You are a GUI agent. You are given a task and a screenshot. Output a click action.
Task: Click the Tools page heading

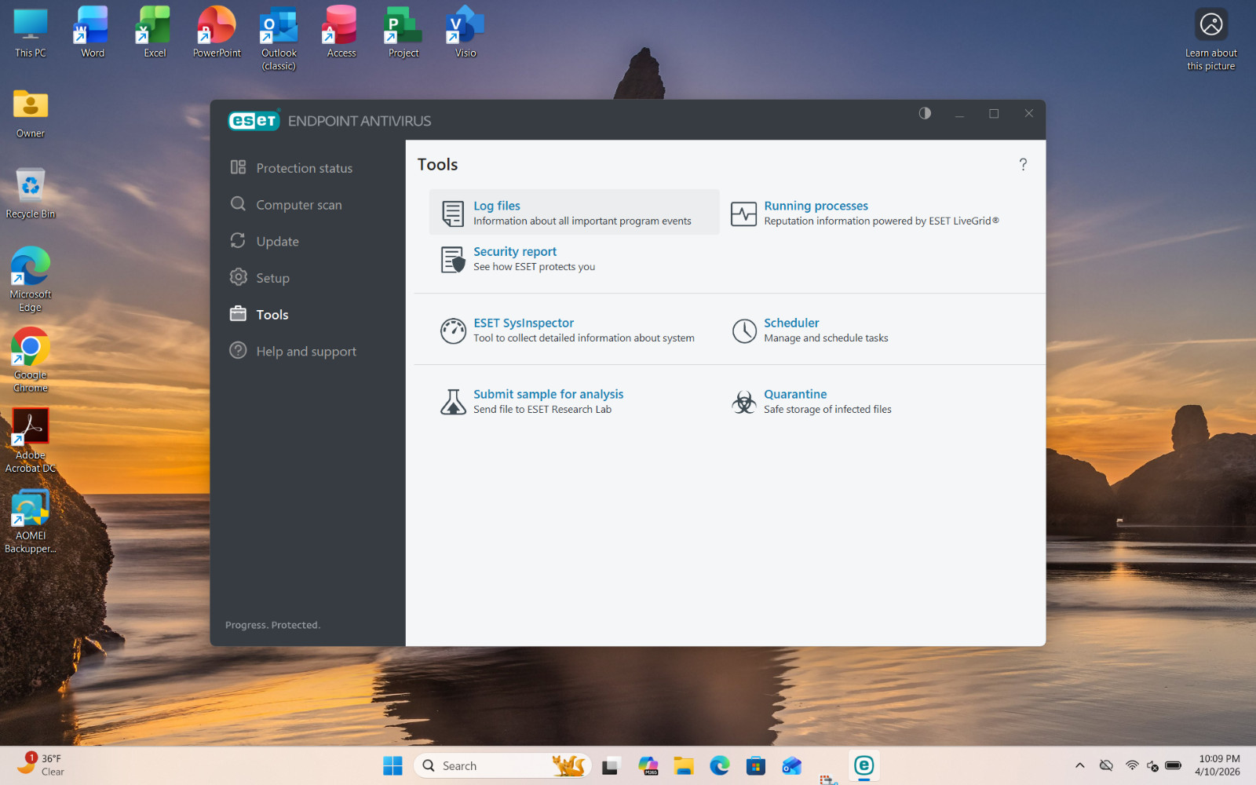[437, 164]
